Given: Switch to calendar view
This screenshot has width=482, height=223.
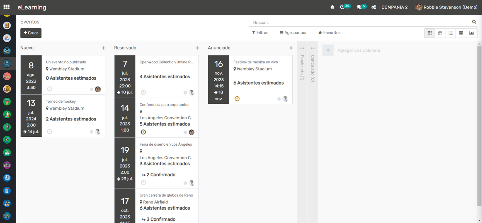Looking at the screenshot, I should (x=440, y=33).
